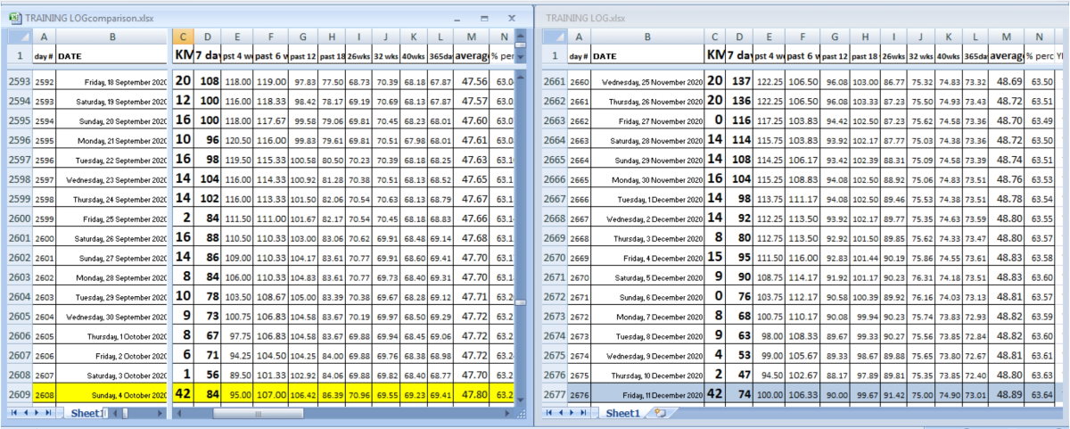1070x429 pixels.
Task: Click right arrow of frozen-pane horizontal scrollbar
Action: pos(160,413)
